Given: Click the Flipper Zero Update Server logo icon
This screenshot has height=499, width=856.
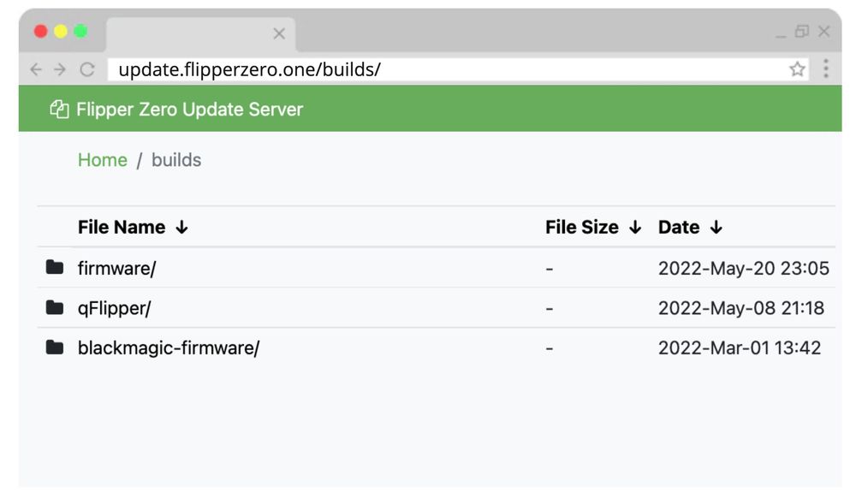Looking at the screenshot, I should click(x=60, y=110).
